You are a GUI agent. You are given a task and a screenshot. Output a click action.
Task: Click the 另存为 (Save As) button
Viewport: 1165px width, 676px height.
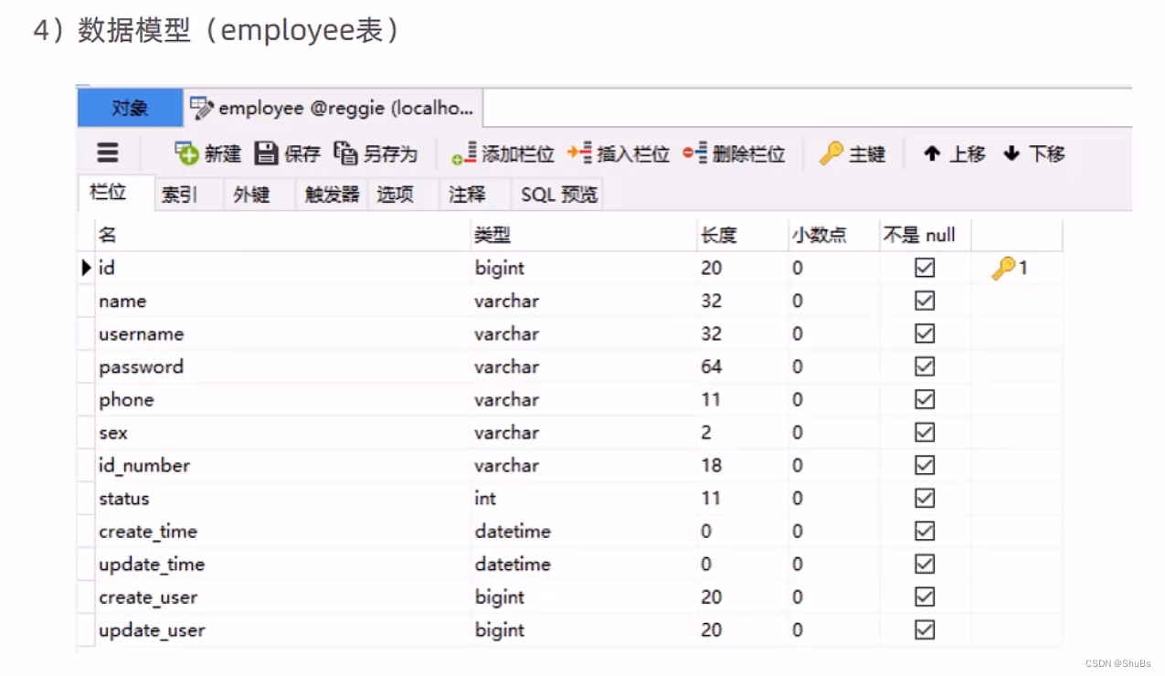376,153
